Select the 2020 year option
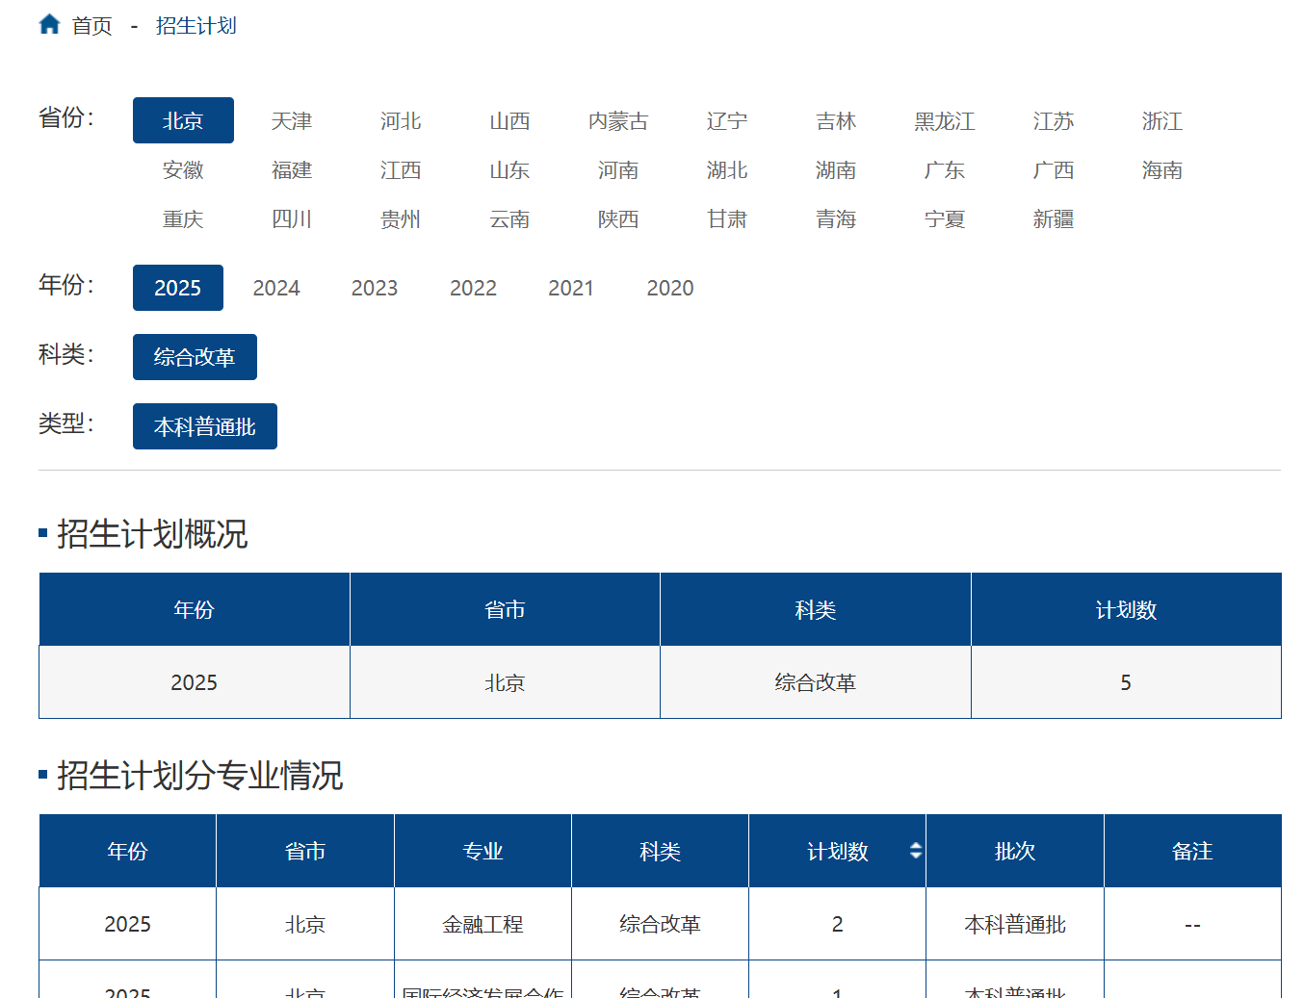The image size is (1304, 998). [669, 288]
